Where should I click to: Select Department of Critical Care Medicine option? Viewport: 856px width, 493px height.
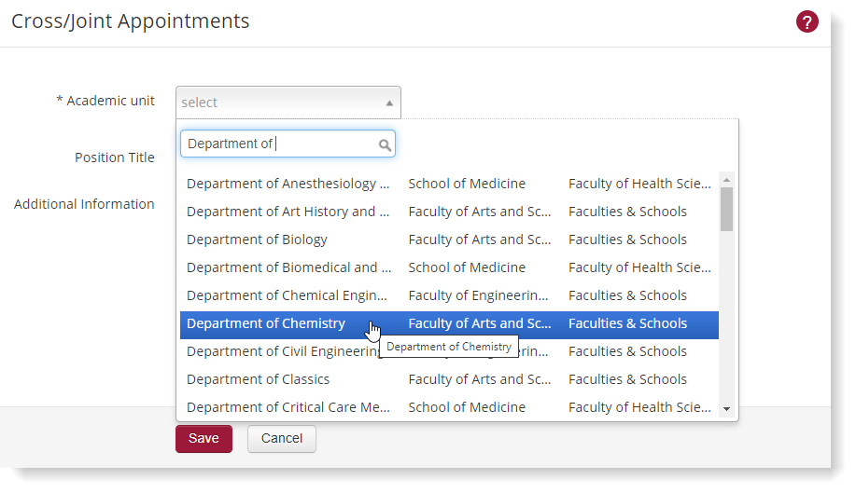pyautogui.click(x=288, y=407)
